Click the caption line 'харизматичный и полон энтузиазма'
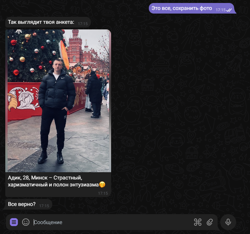 (53, 185)
